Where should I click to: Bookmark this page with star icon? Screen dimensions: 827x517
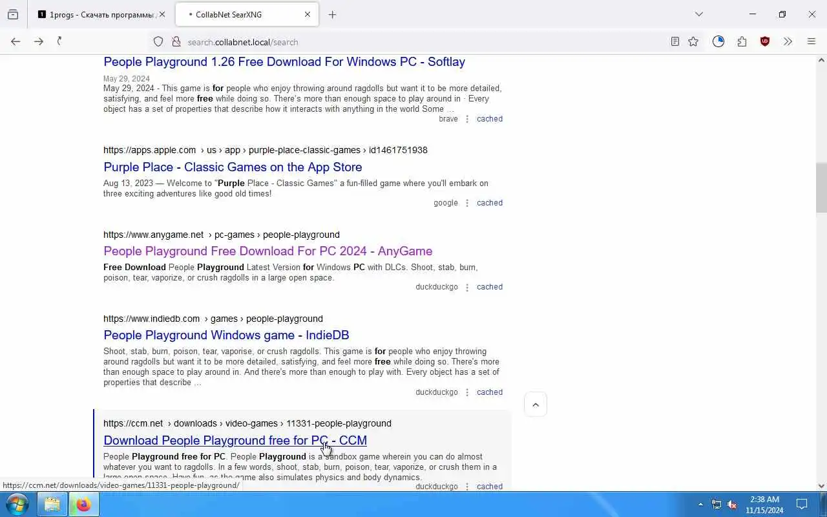coord(693,41)
